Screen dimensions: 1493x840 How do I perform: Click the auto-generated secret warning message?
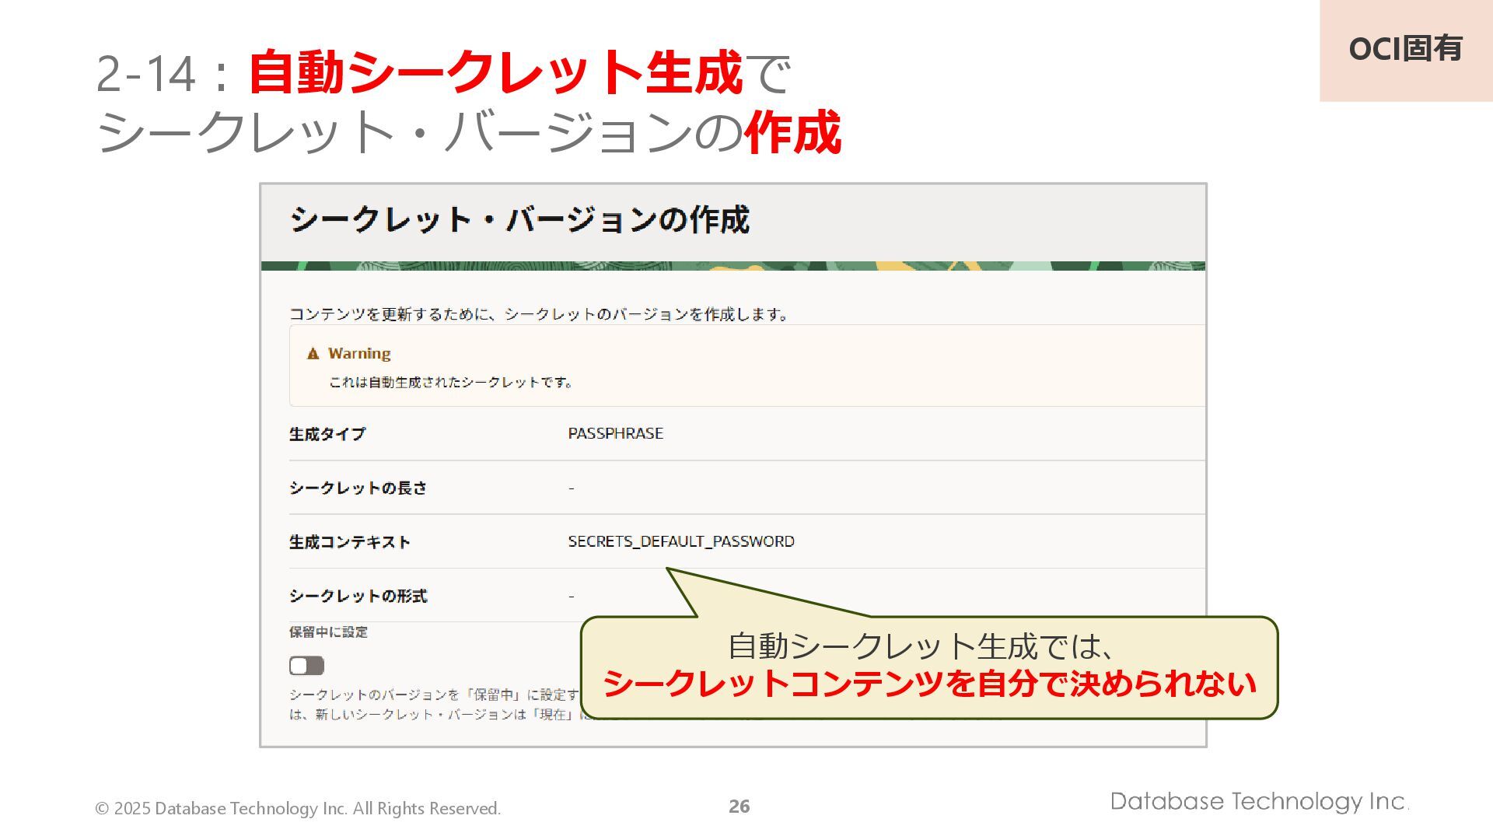pos(450,382)
